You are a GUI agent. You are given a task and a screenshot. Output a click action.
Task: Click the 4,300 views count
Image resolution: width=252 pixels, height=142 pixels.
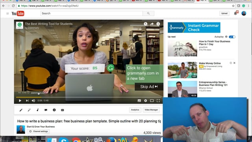coord(152,133)
